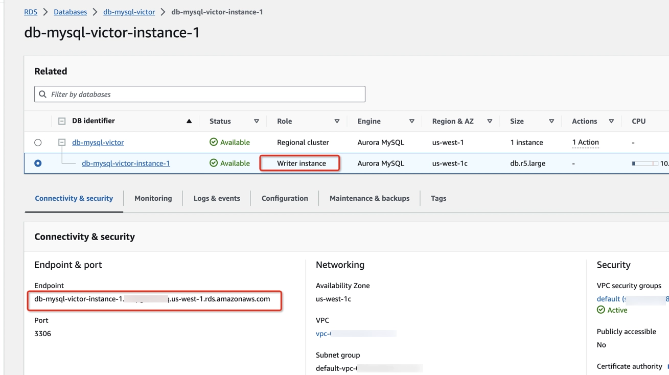
Task: Switch to the Configuration tab
Action: (x=285, y=198)
